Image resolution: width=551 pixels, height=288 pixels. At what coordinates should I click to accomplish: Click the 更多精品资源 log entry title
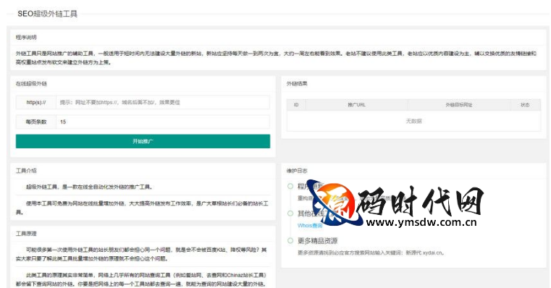pos(317,241)
